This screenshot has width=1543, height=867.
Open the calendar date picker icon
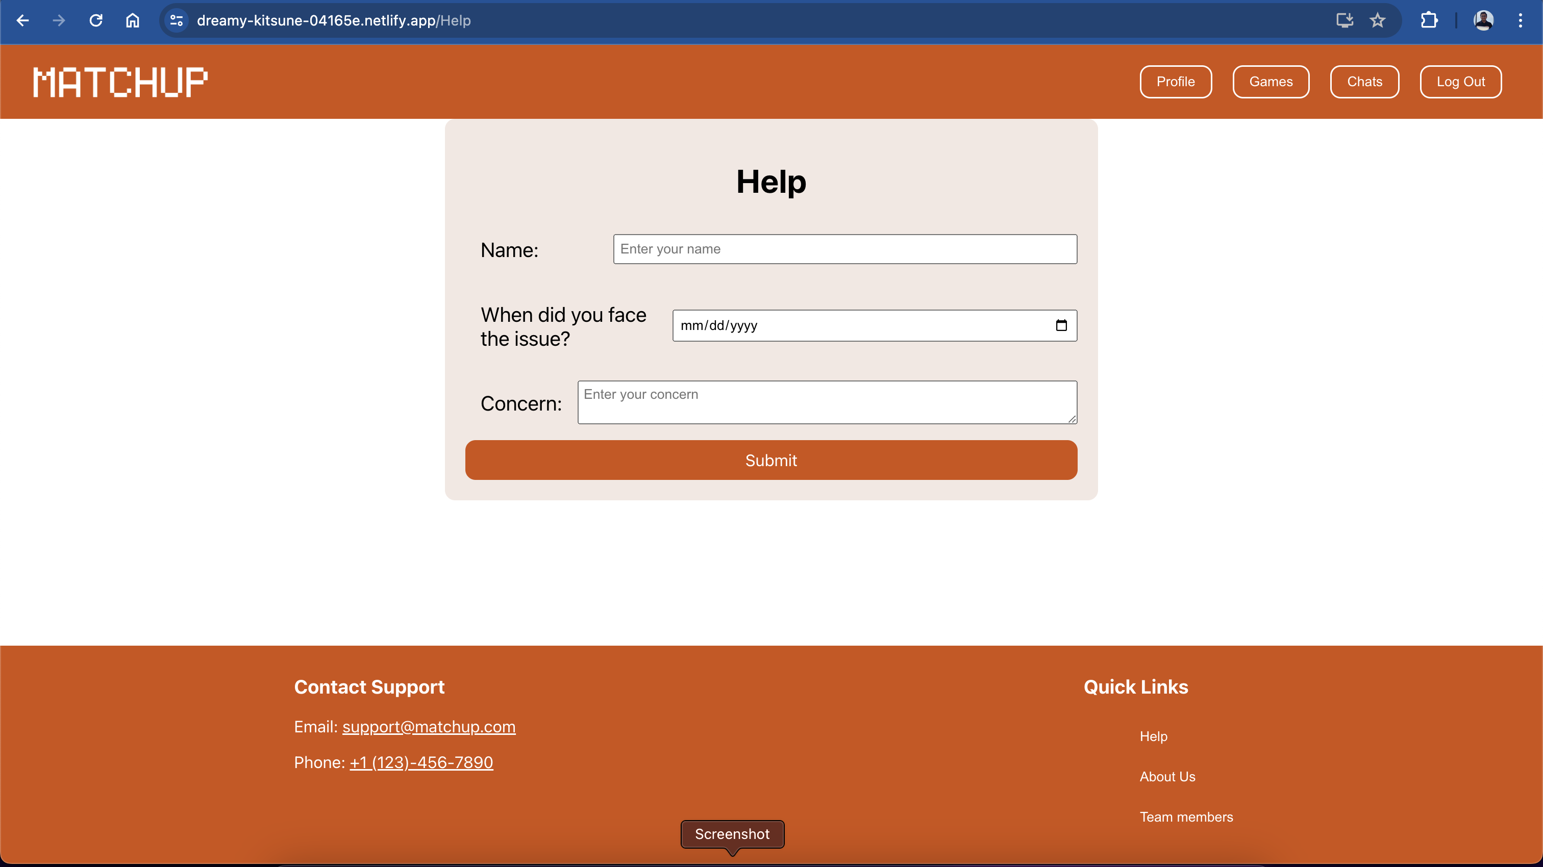click(1061, 325)
